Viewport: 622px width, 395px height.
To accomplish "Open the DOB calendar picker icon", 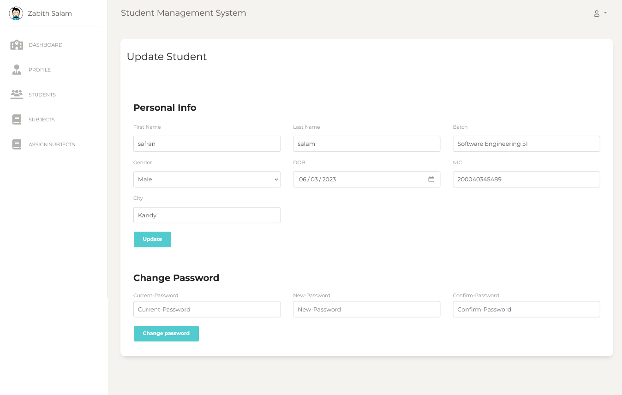I will click(431, 180).
